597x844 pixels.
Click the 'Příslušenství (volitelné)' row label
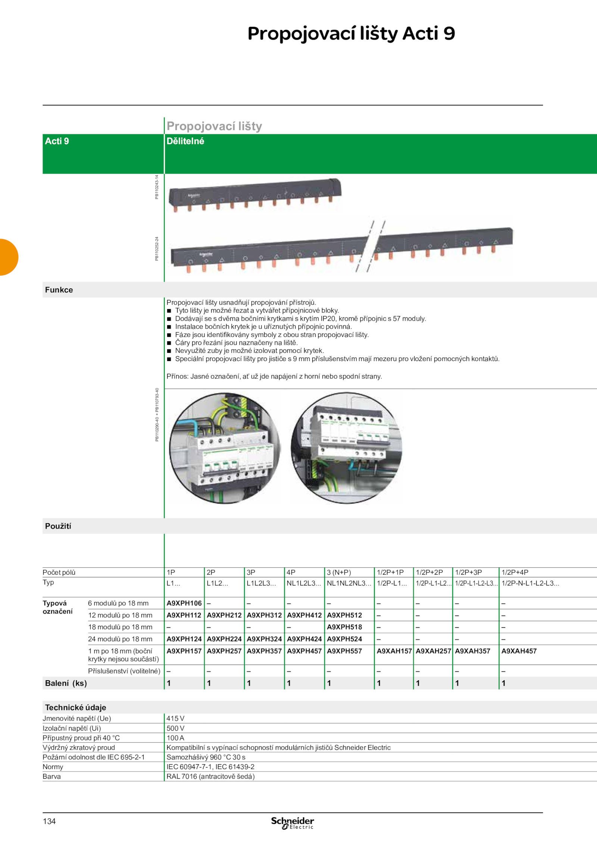tap(124, 671)
